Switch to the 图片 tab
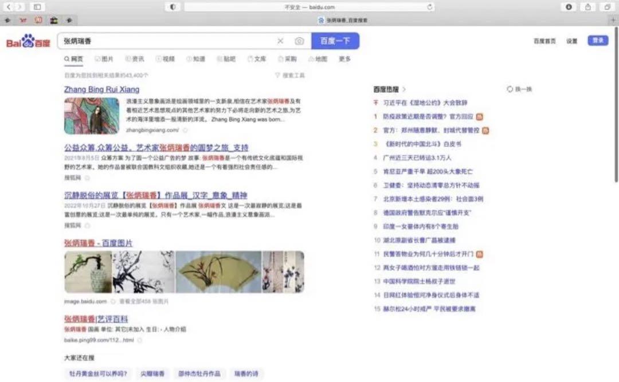Viewport: 619px width, 382px height. pyautogui.click(x=104, y=59)
